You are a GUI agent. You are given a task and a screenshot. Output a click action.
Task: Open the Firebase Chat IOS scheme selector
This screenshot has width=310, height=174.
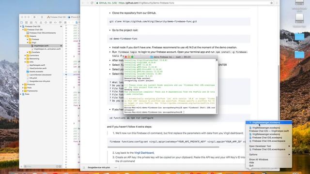click(56, 17)
